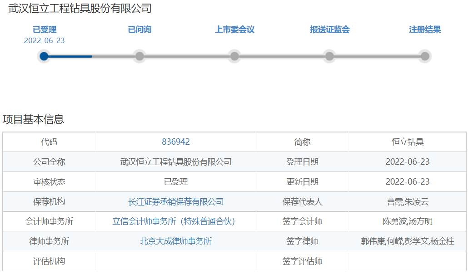Click the 郭伟康,何嵘,彭学文,杨金柱 cell
This screenshot has height=274, width=468.
click(x=408, y=241)
